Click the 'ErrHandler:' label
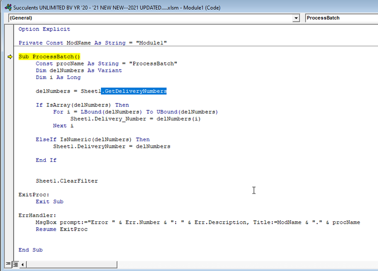The height and width of the screenshot is (271, 378). 37,215
